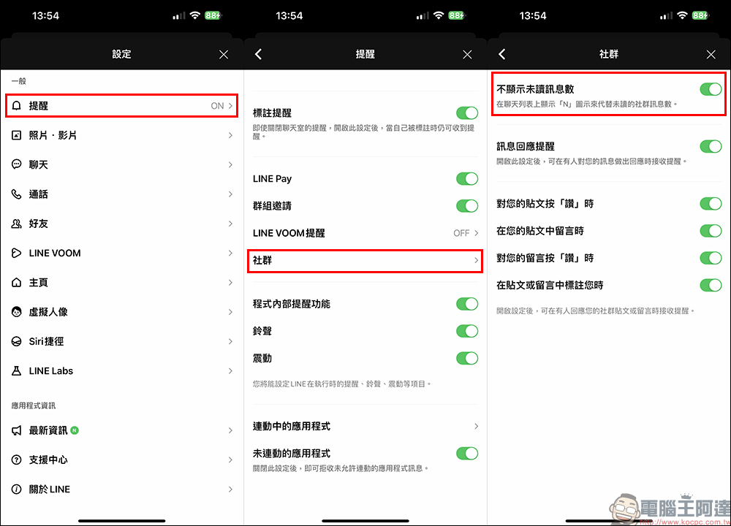Tap the home icon for 主頁
731x526 pixels.
pos(17,282)
